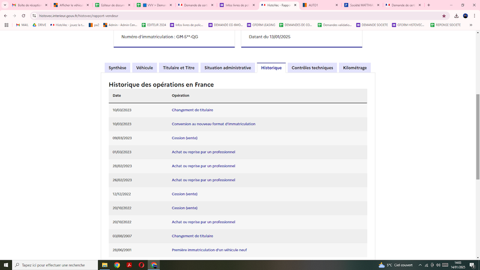Open the 'Demandes validatio...' bookmark
The image size is (480, 270).
(x=334, y=25)
